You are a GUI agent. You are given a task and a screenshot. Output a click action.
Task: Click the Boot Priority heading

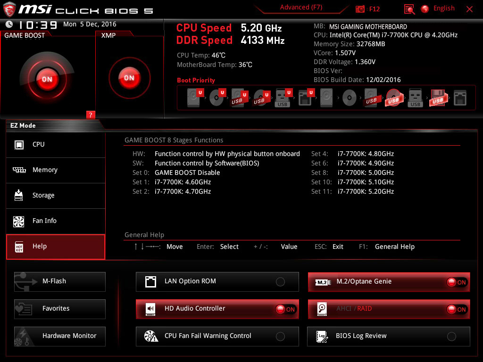(x=196, y=80)
